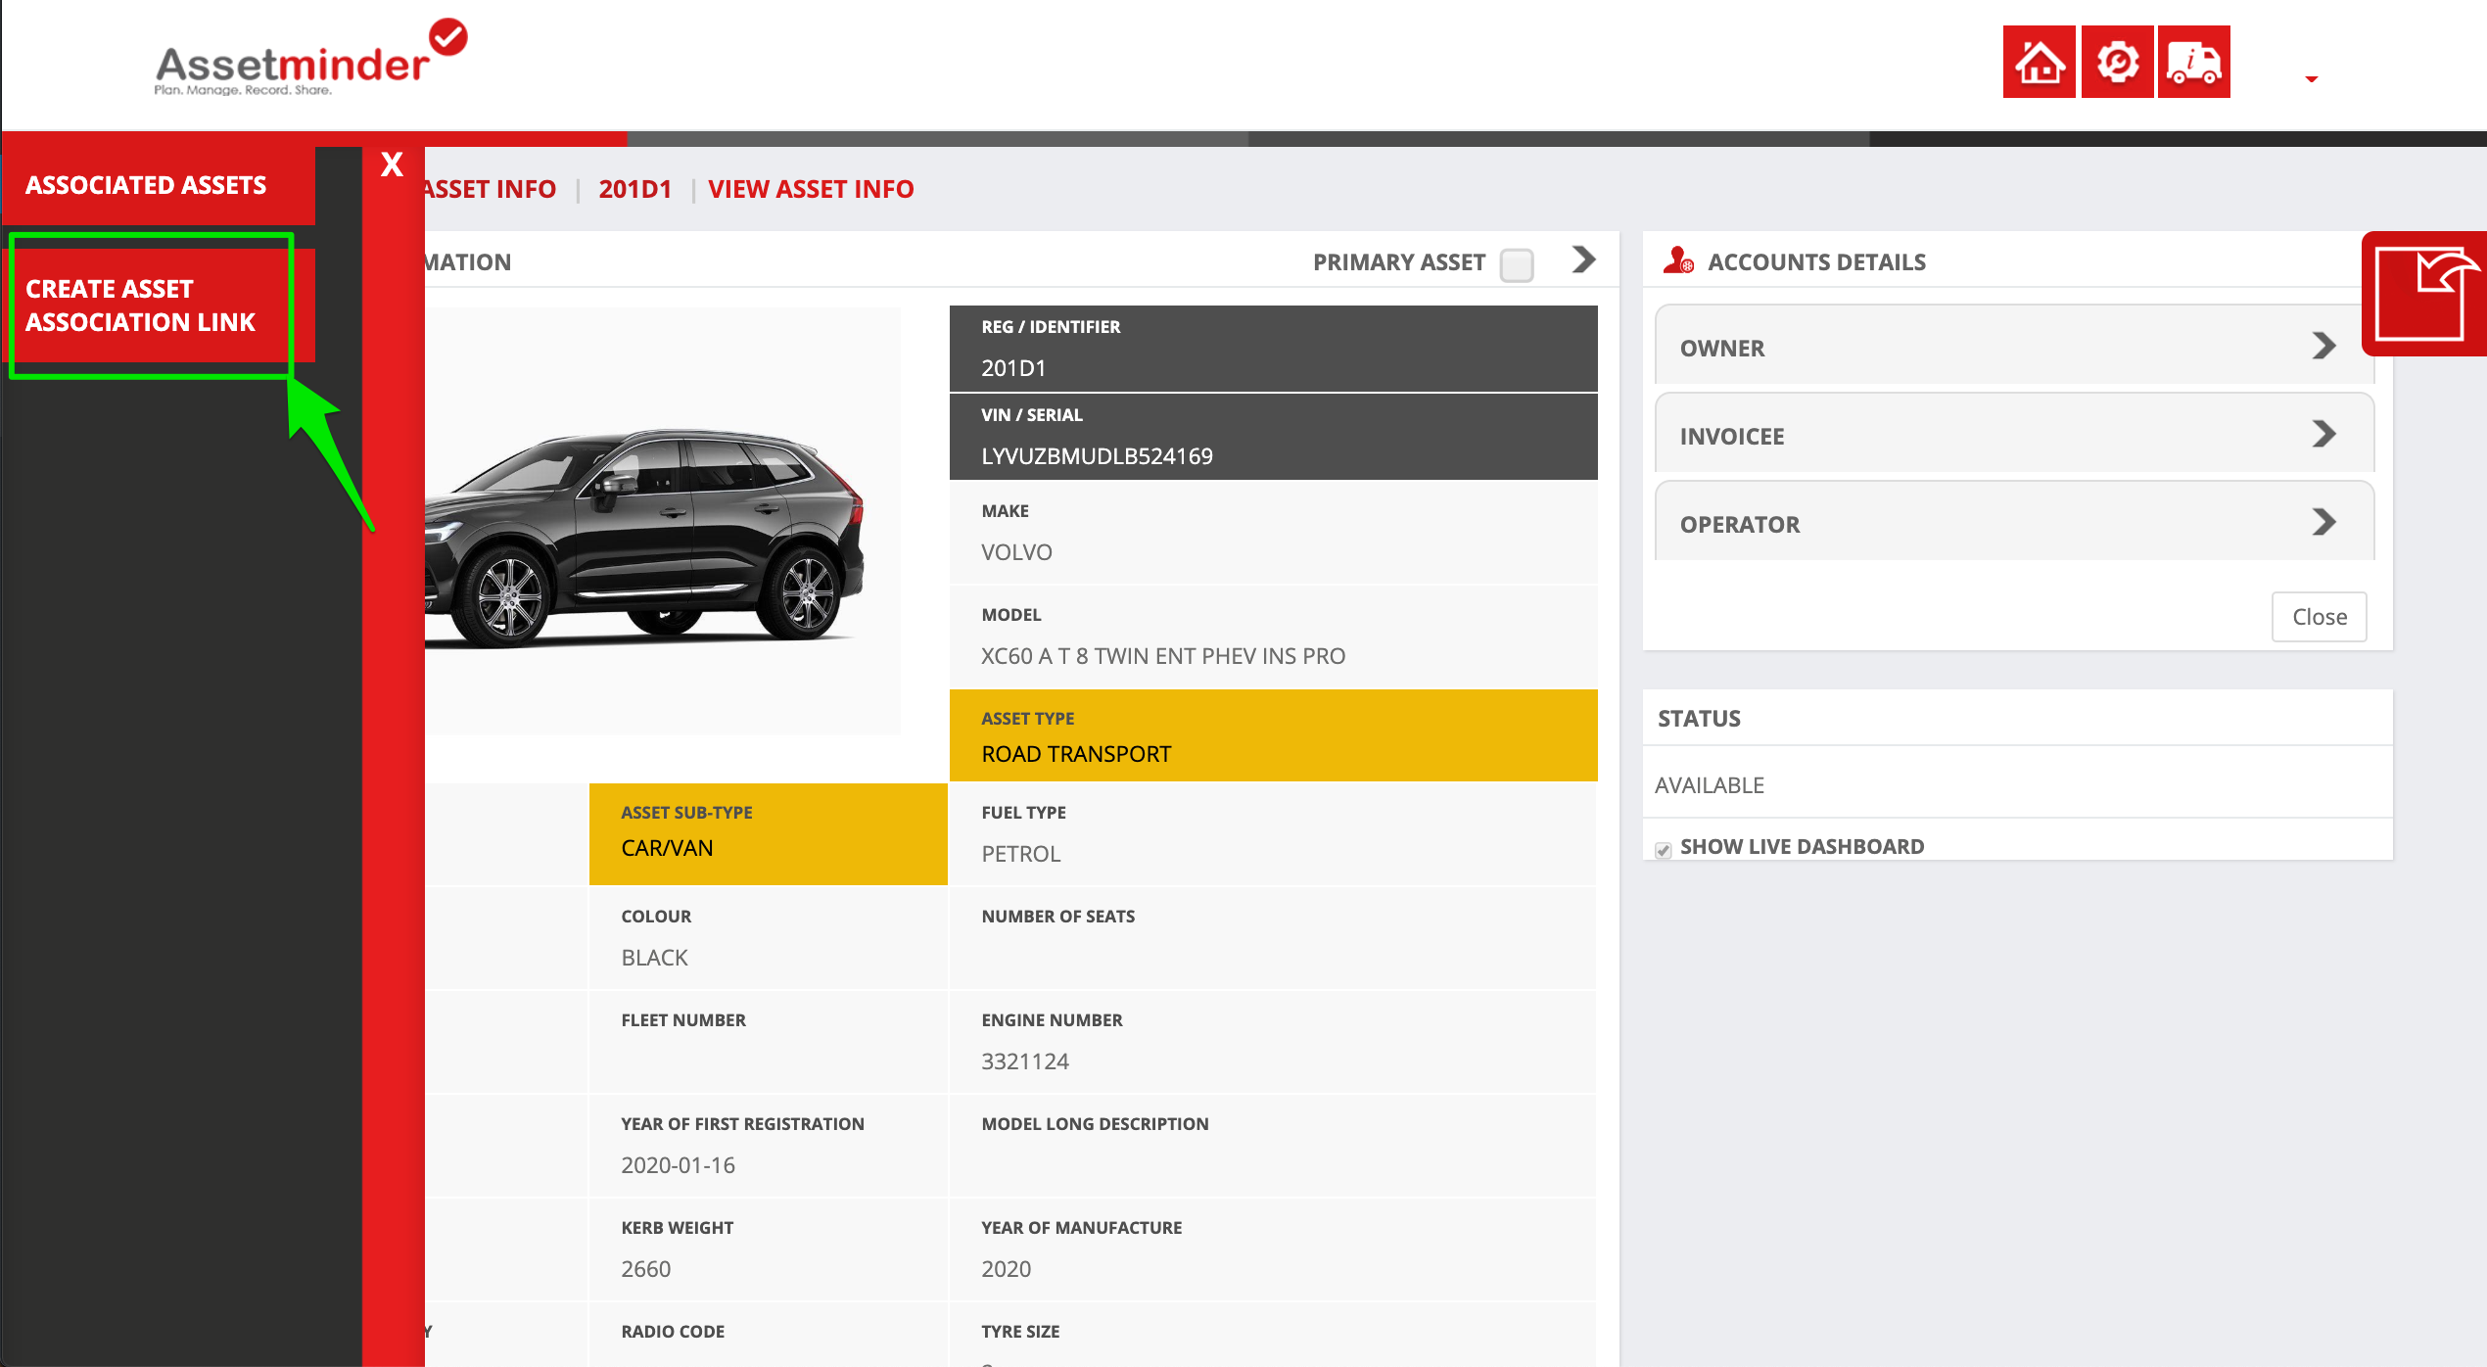Select Reg / Identifier value 201D1
The image size is (2487, 1367).
(1013, 368)
